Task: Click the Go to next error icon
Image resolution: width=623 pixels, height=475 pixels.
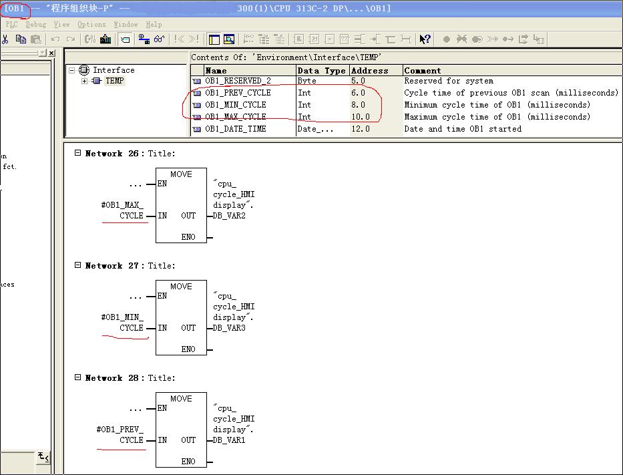Action: point(194,39)
